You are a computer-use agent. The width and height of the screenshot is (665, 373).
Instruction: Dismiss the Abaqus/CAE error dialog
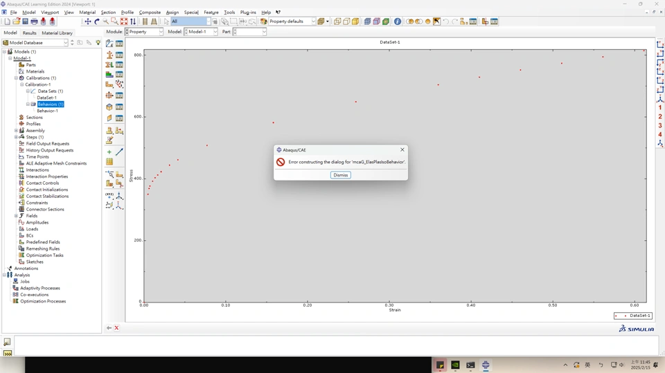[341, 175]
